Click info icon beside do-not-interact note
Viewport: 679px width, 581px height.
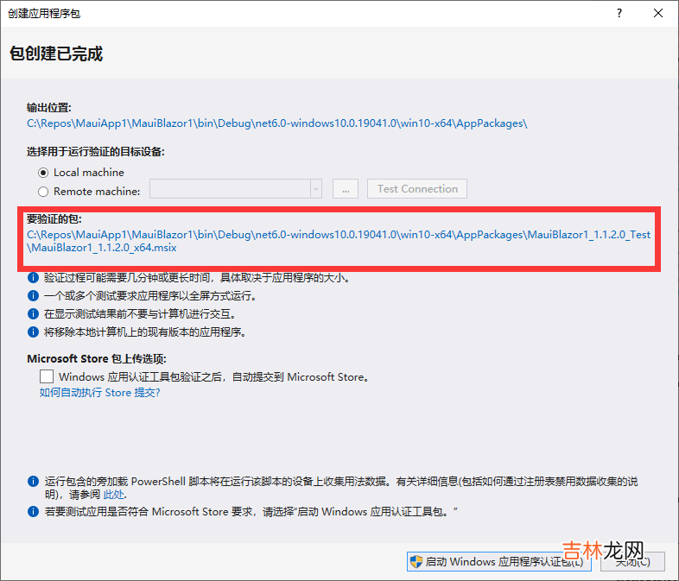pos(33,314)
